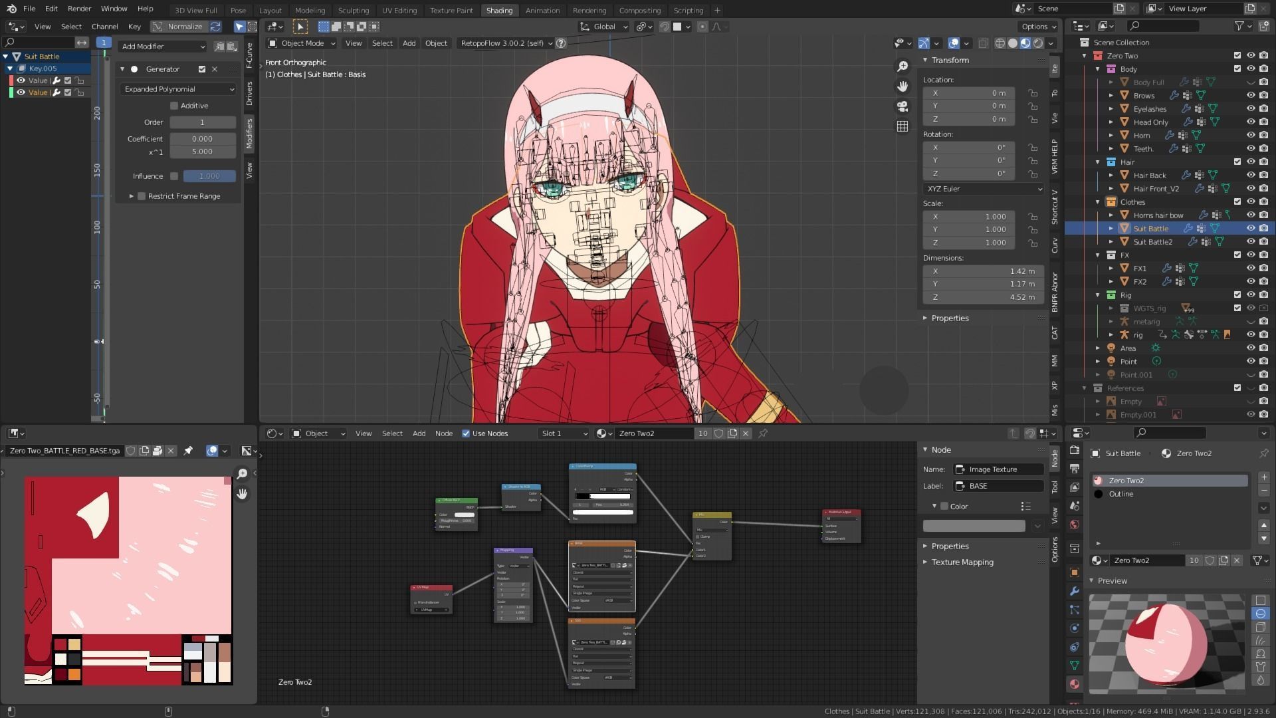Uncheck the Clothes collection checkbox
The width and height of the screenshot is (1276, 718).
pos(1237,202)
